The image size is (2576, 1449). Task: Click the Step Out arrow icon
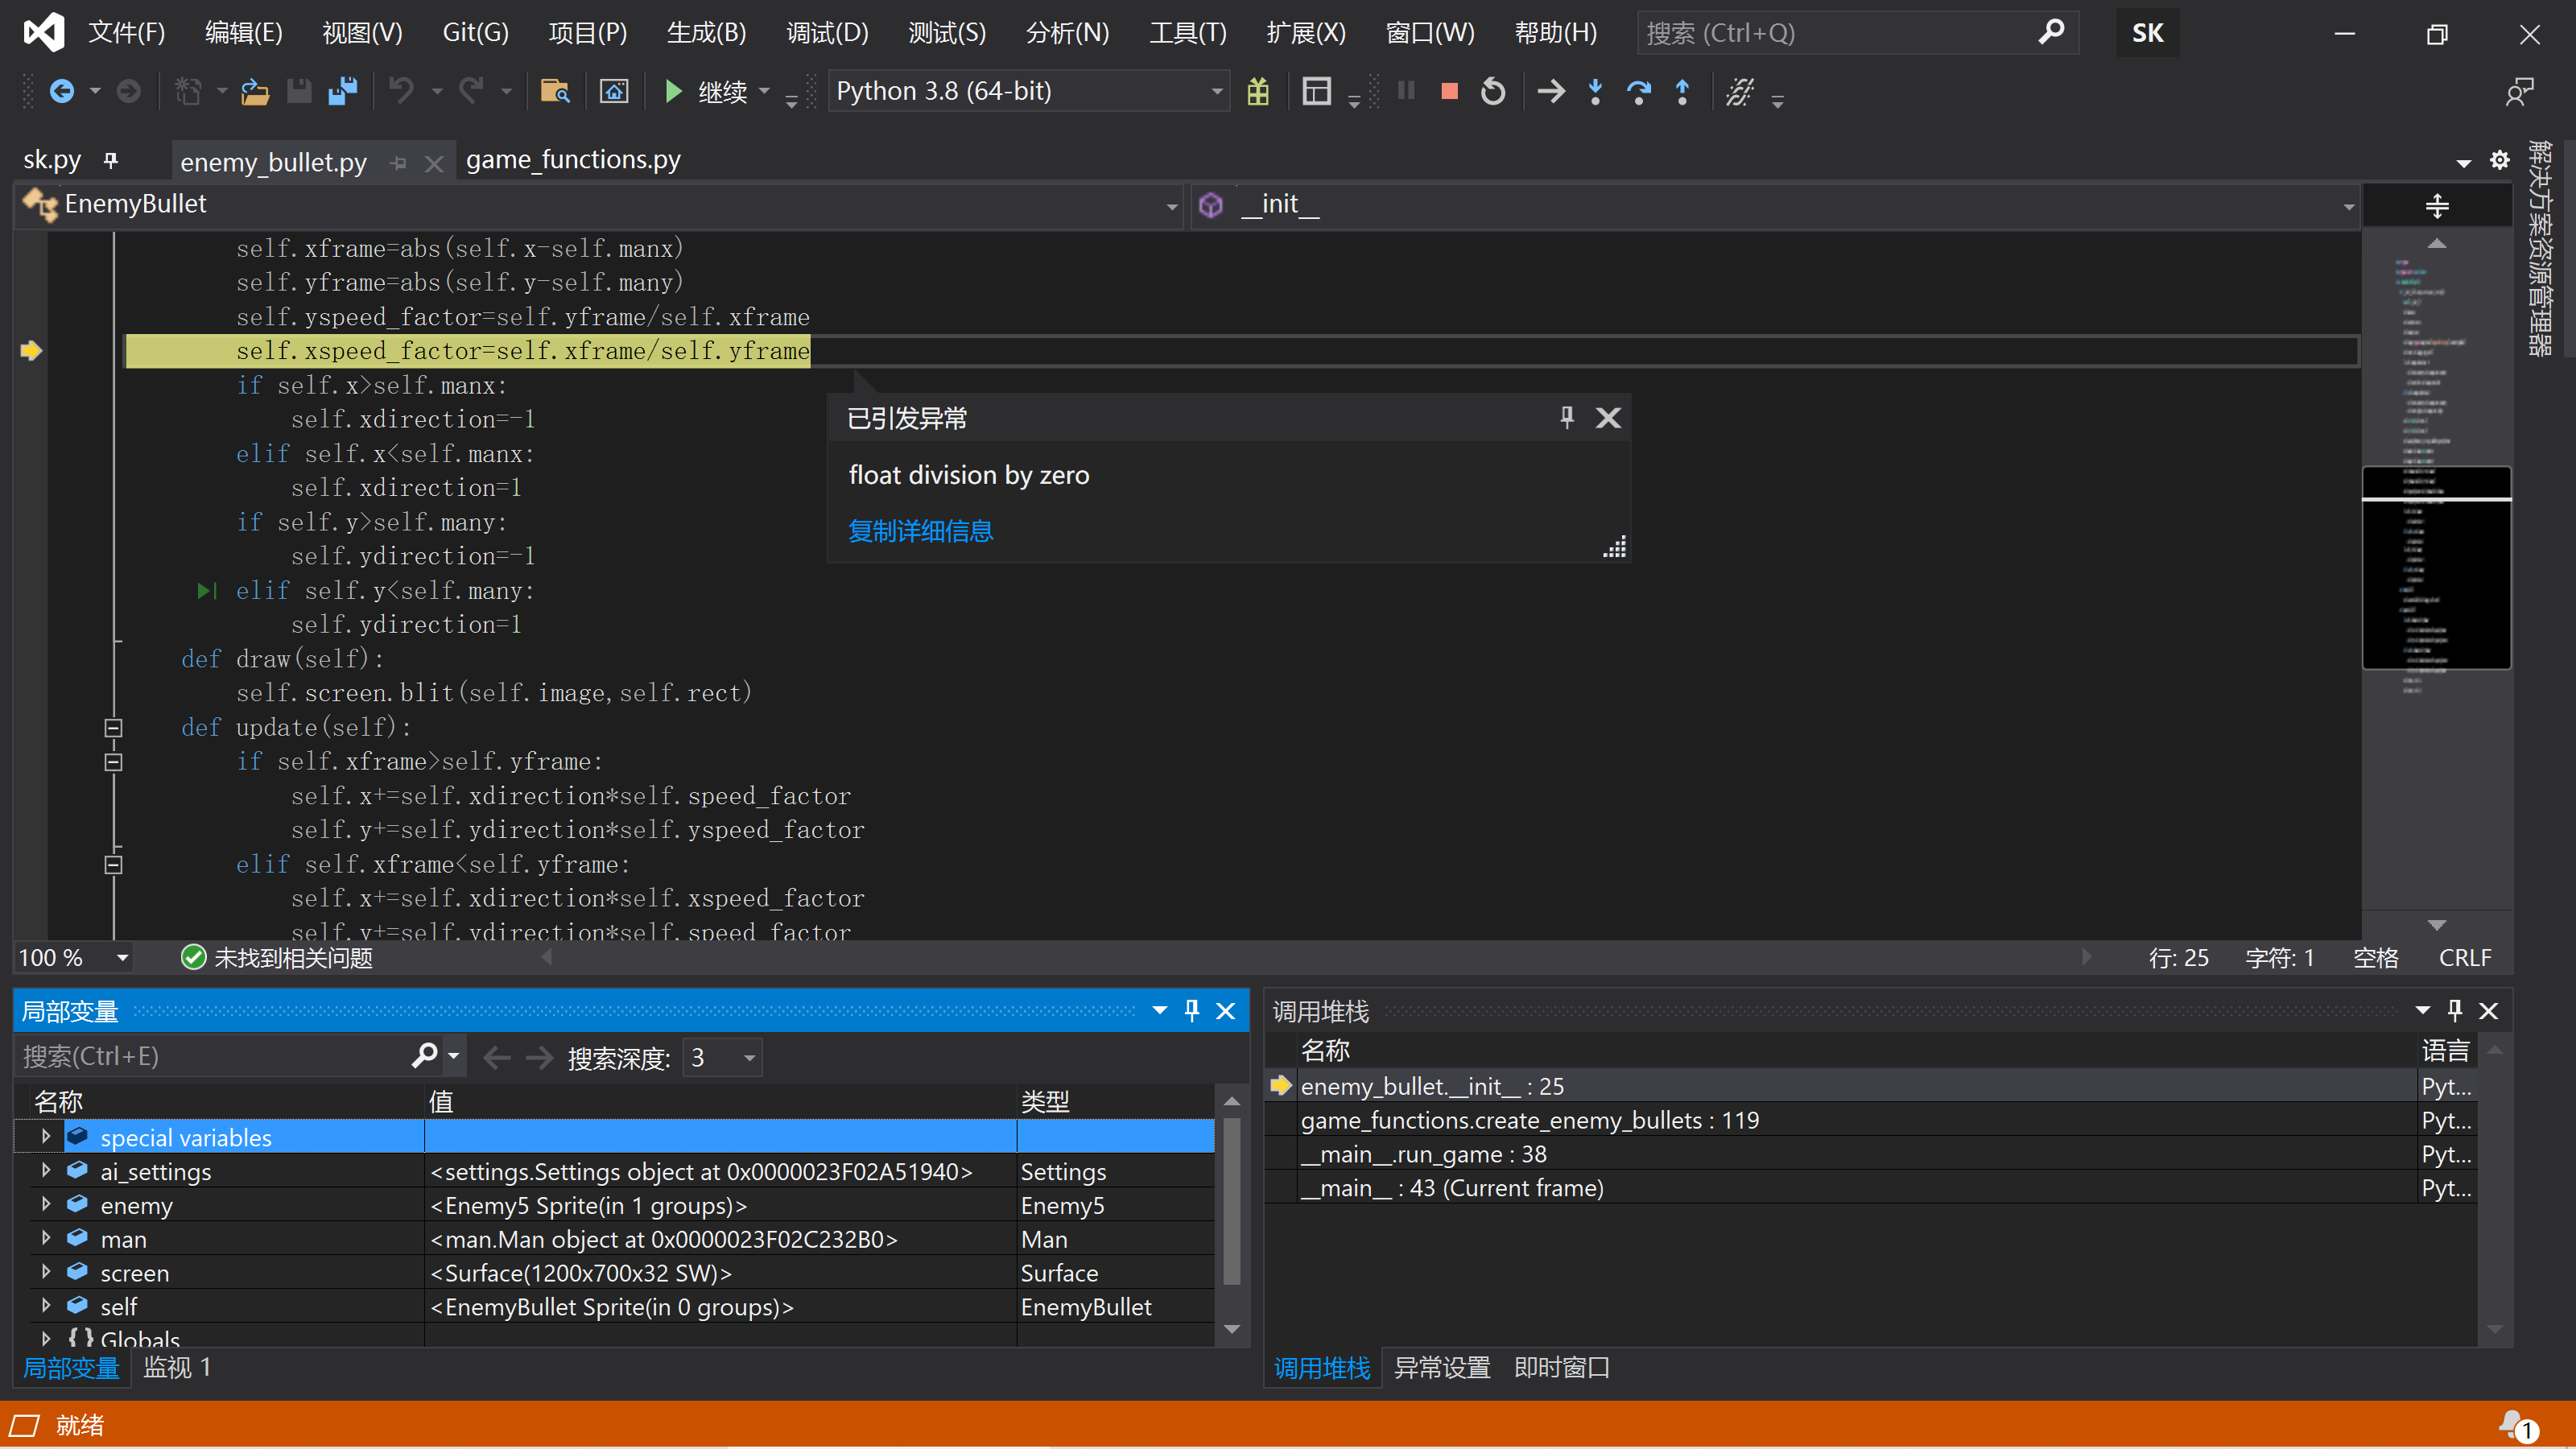tap(1682, 92)
